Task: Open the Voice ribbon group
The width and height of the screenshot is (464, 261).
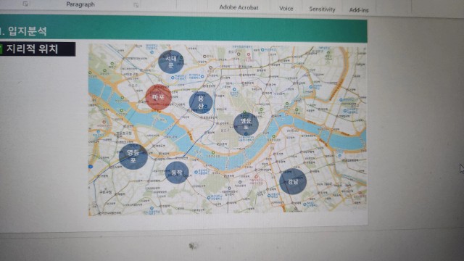Action: pyautogui.click(x=286, y=9)
